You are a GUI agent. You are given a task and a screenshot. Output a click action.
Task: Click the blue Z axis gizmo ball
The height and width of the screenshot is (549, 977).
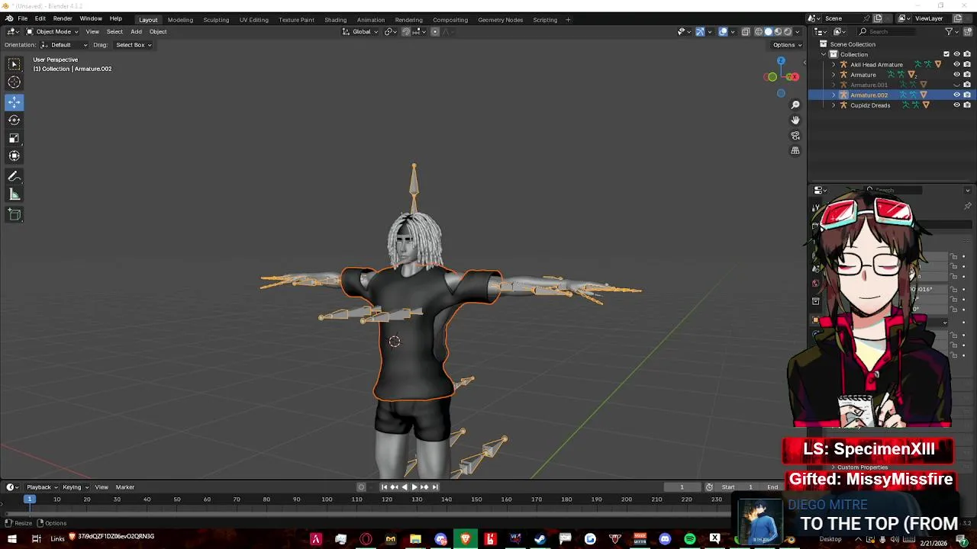click(781, 60)
